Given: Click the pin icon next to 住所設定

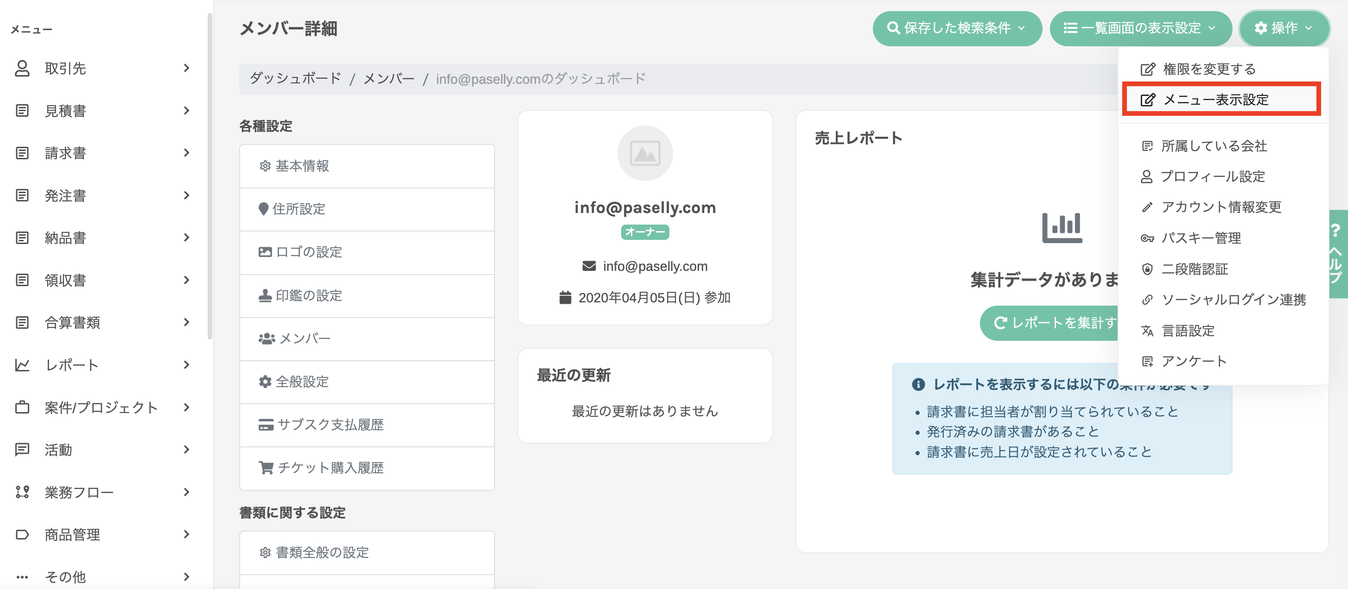Looking at the screenshot, I should pos(263,208).
